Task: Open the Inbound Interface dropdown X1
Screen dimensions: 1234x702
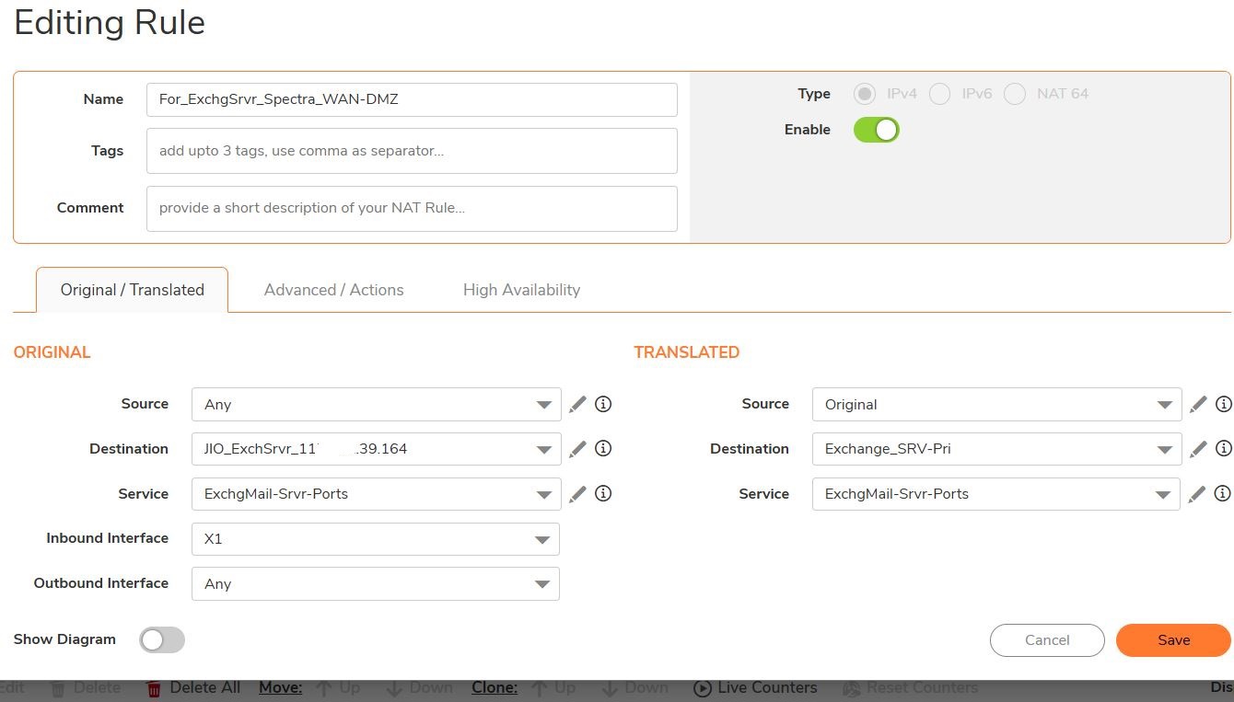Action: (376, 539)
